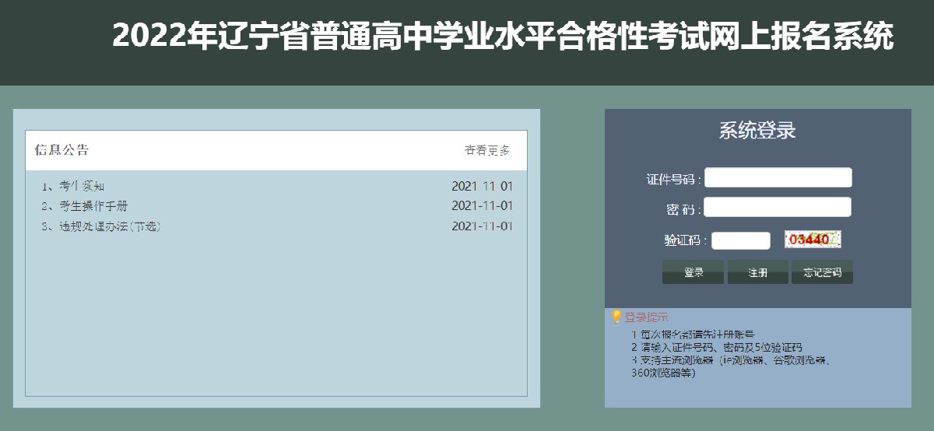Click the date beside 考生操作手册
Image resolution: width=934 pixels, height=431 pixels.
pos(482,206)
